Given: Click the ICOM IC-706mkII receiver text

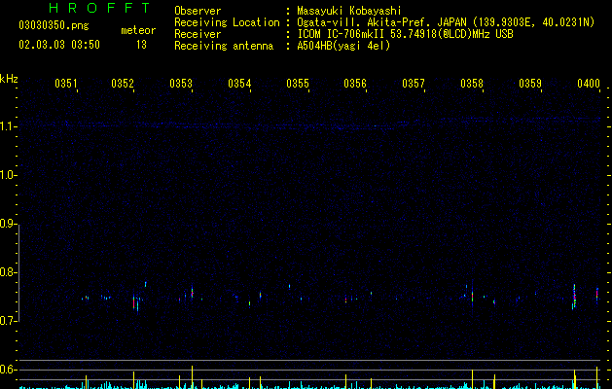Looking at the screenshot, I should [x=405, y=34].
